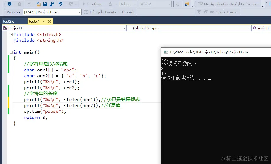Image resolution: width=271 pixels, height=164 pixels.
Task: Click the first 'abc' console output line
Action: point(165,59)
